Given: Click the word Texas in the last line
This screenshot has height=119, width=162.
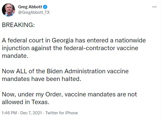Looking at the screenshot, I should pyautogui.click(x=40, y=102).
